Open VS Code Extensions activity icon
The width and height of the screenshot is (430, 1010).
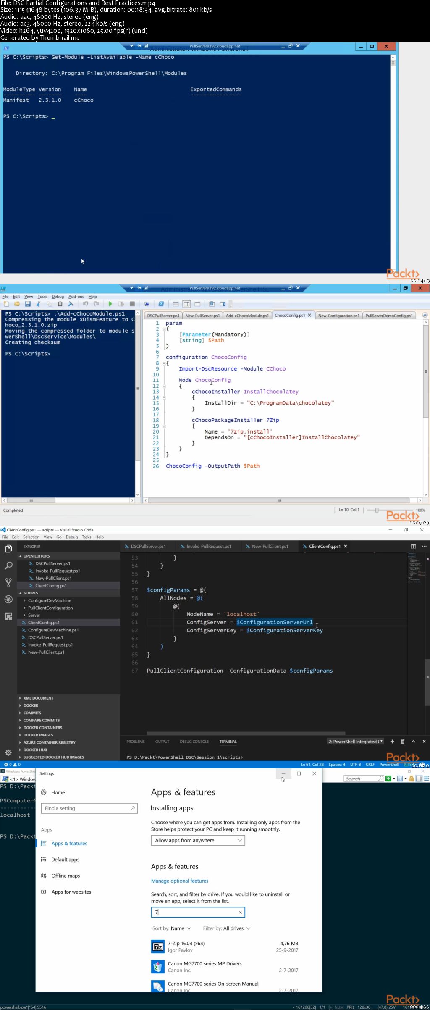(x=8, y=616)
